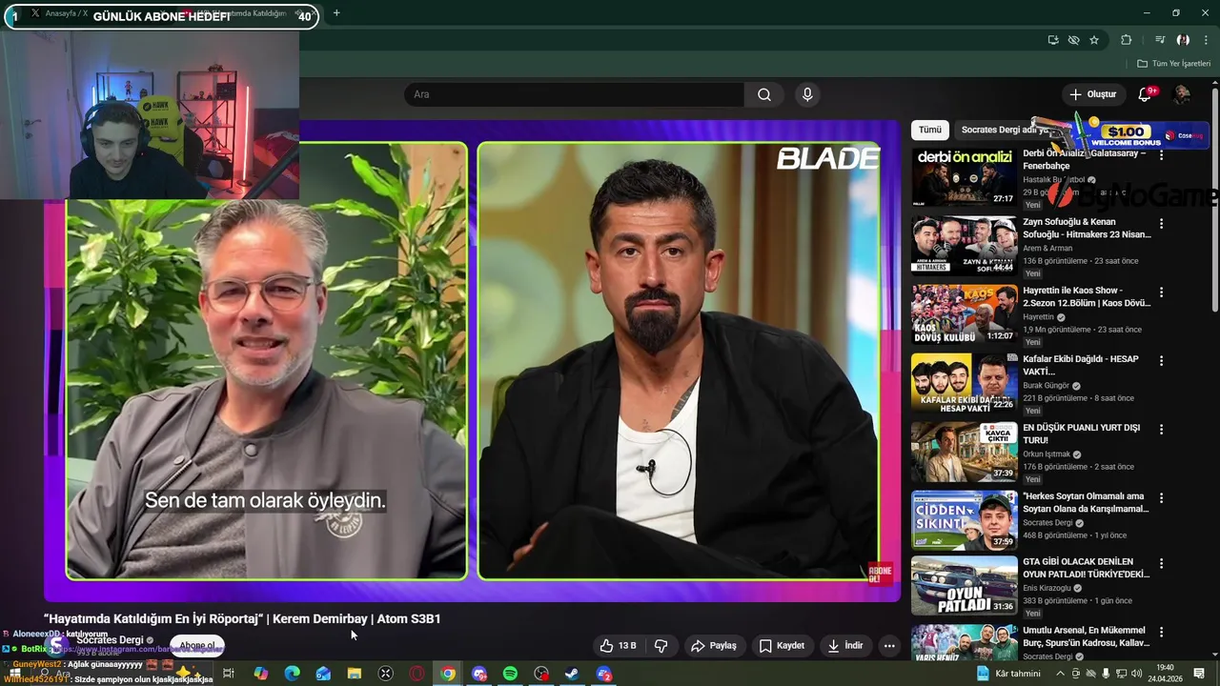Open the Opera browser taskbar icon

(417, 674)
